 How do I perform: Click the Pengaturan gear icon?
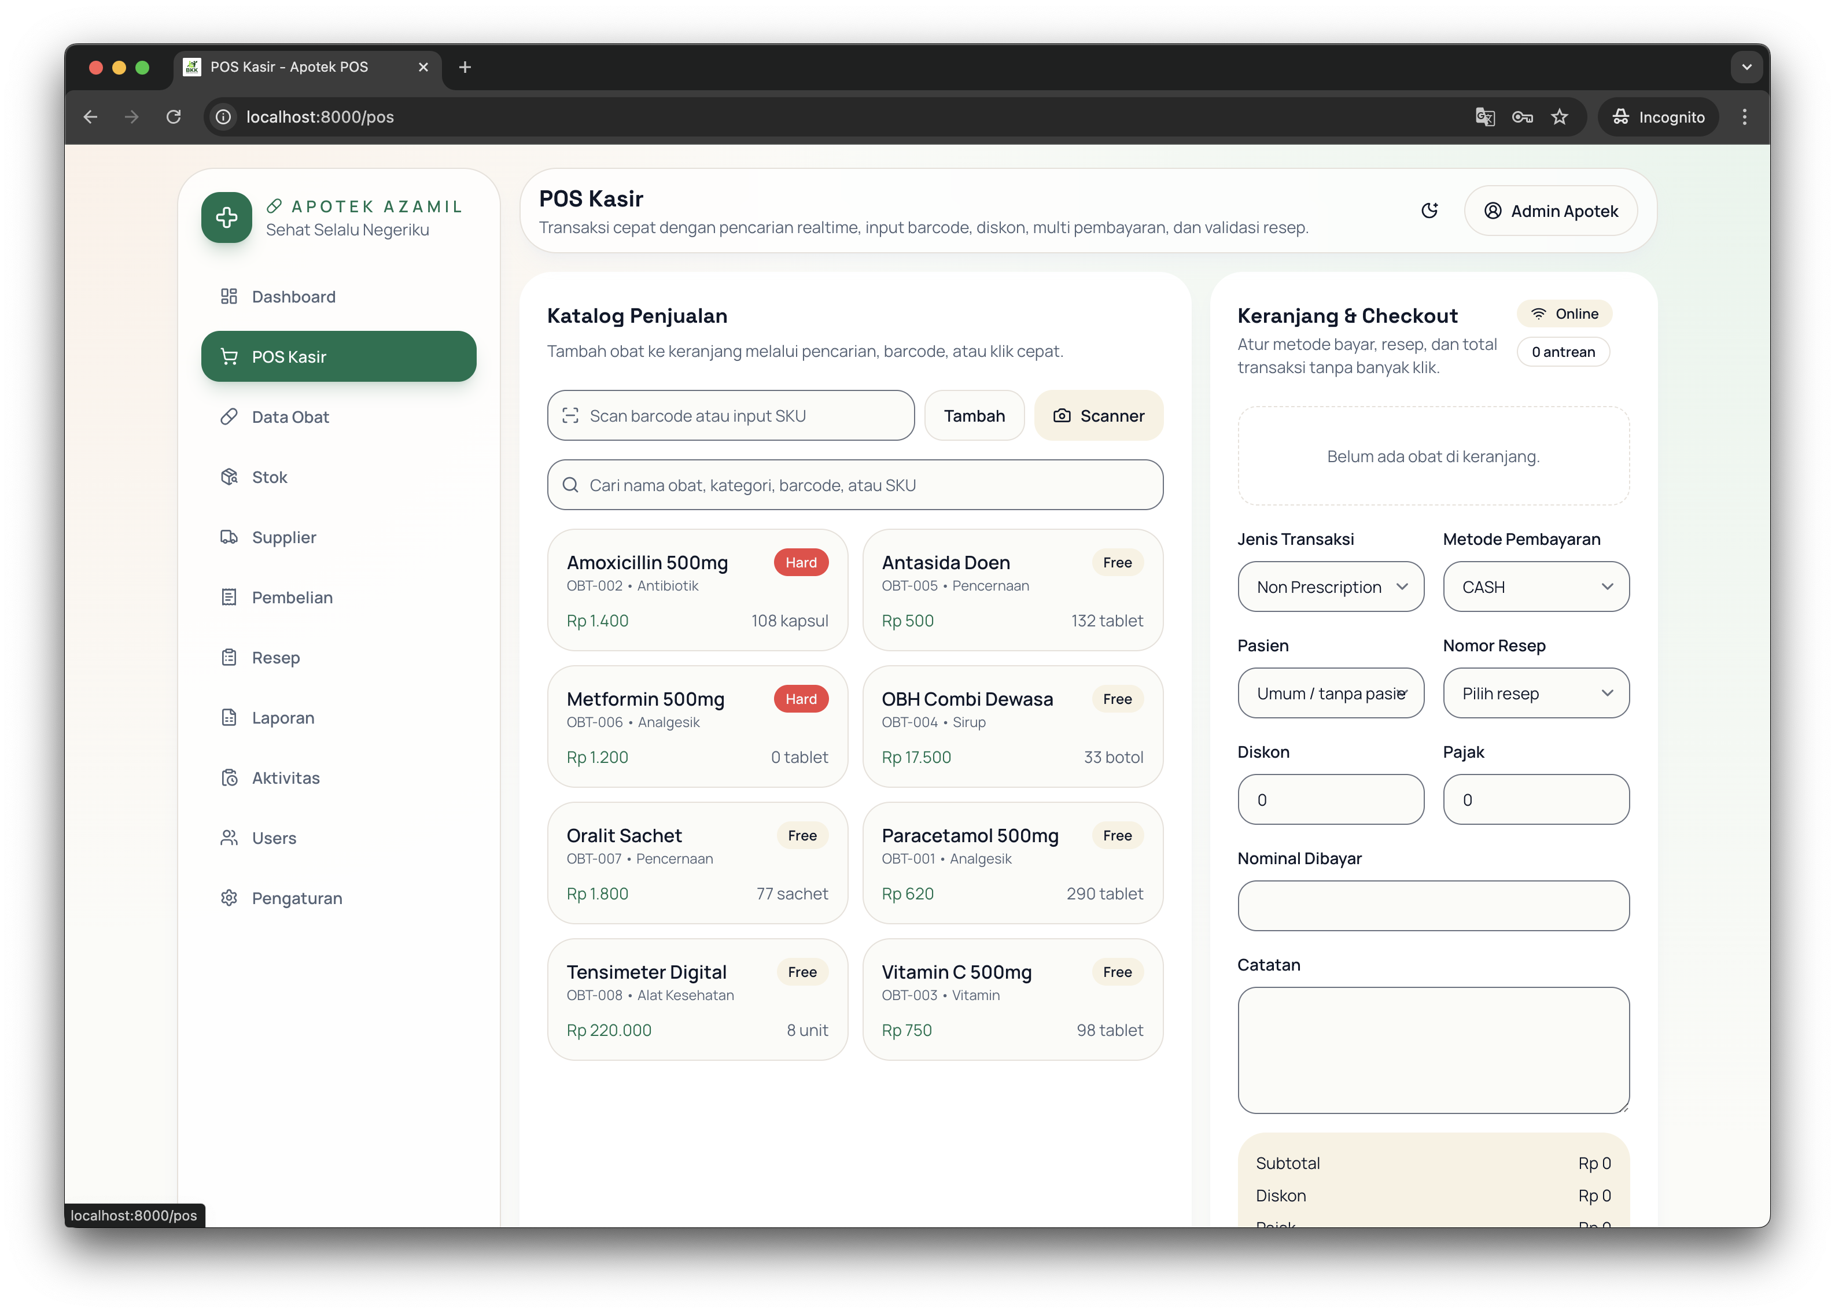coord(229,898)
